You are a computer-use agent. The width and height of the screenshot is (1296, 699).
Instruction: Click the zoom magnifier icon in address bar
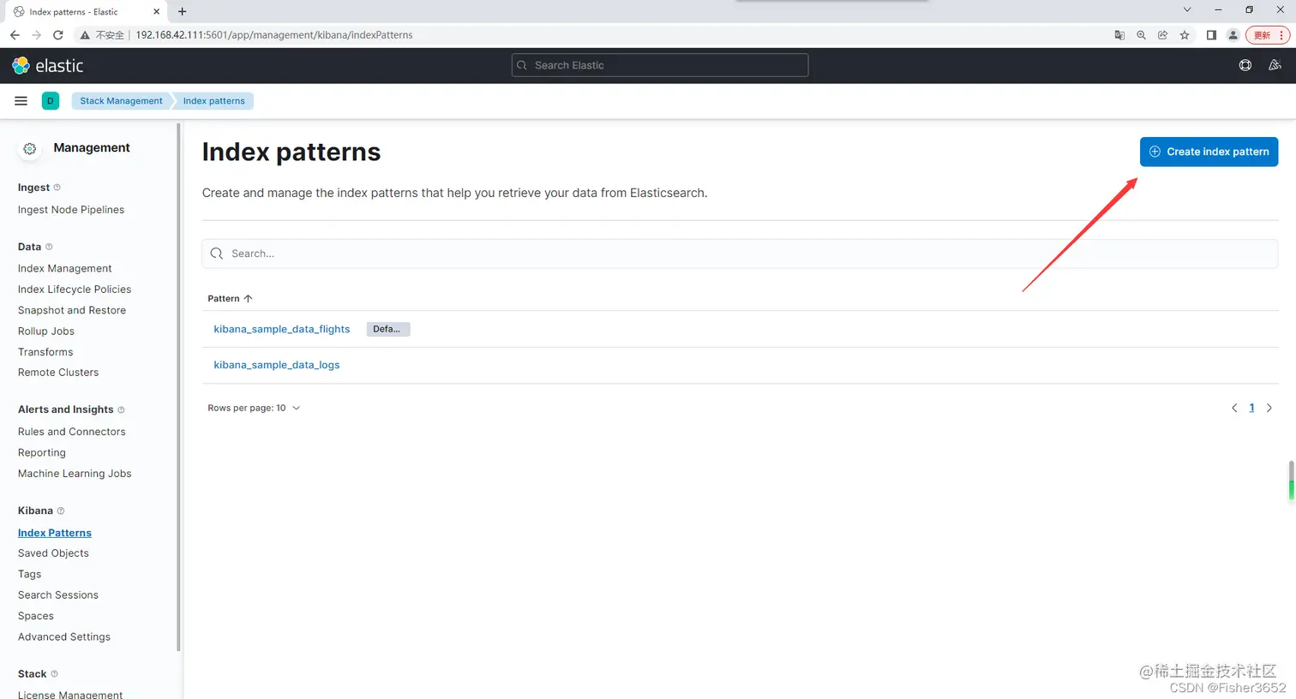1141,35
